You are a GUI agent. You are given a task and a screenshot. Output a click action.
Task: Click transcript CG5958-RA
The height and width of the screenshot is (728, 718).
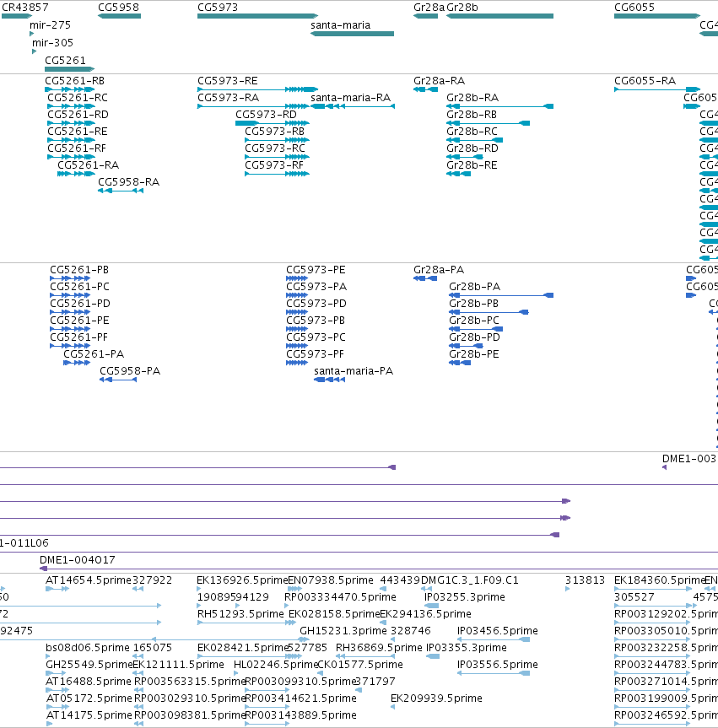tap(128, 182)
